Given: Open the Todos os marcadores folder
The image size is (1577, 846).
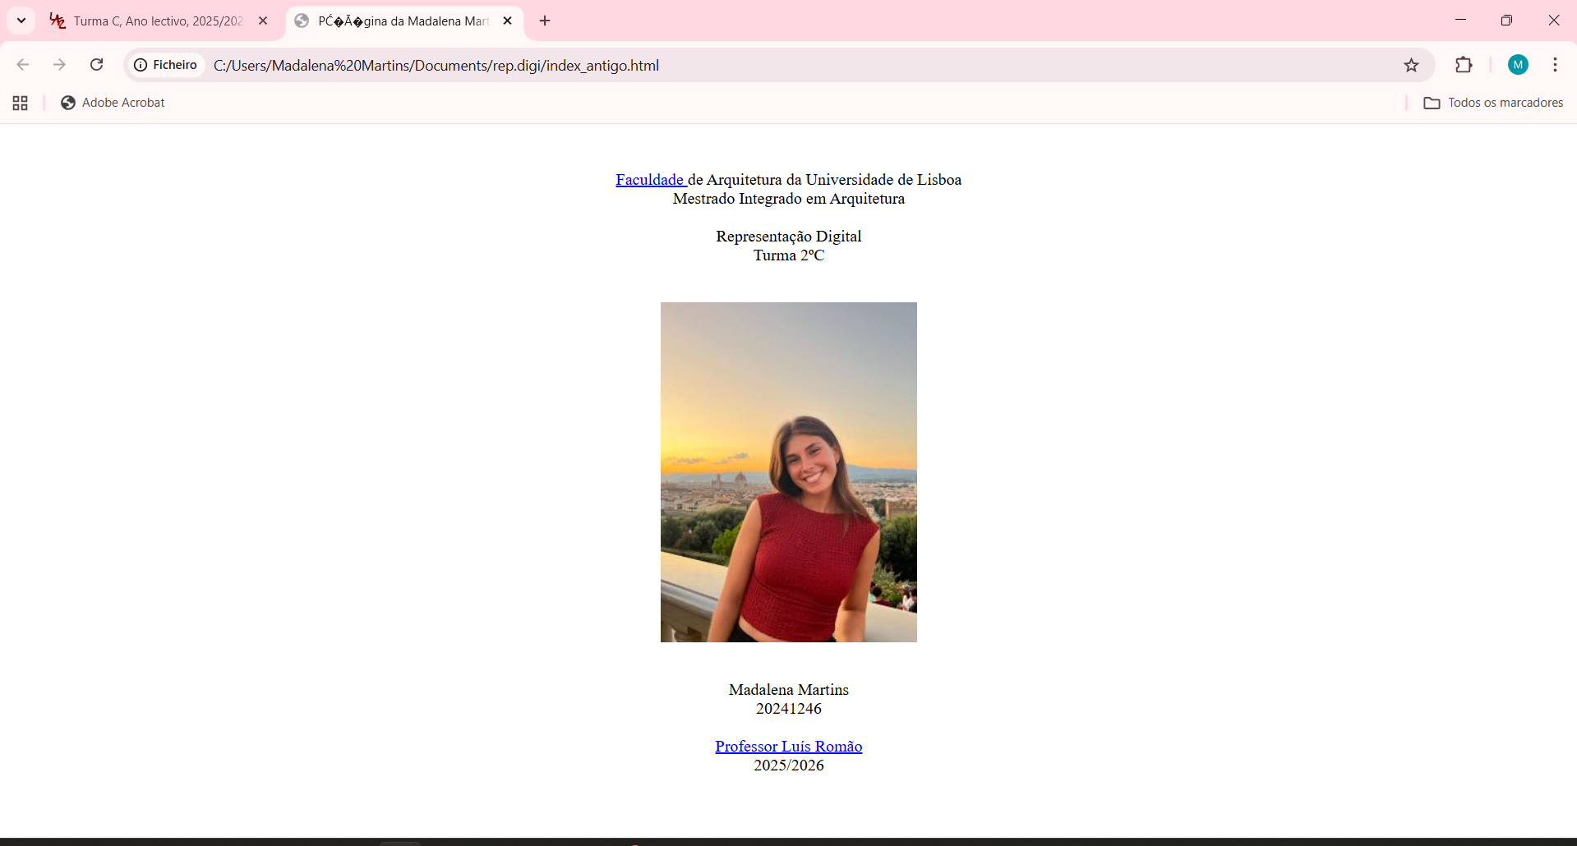Looking at the screenshot, I should tap(1493, 103).
